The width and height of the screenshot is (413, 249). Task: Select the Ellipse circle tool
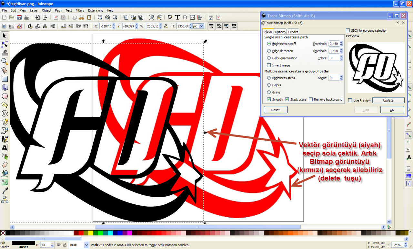coord(5,96)
